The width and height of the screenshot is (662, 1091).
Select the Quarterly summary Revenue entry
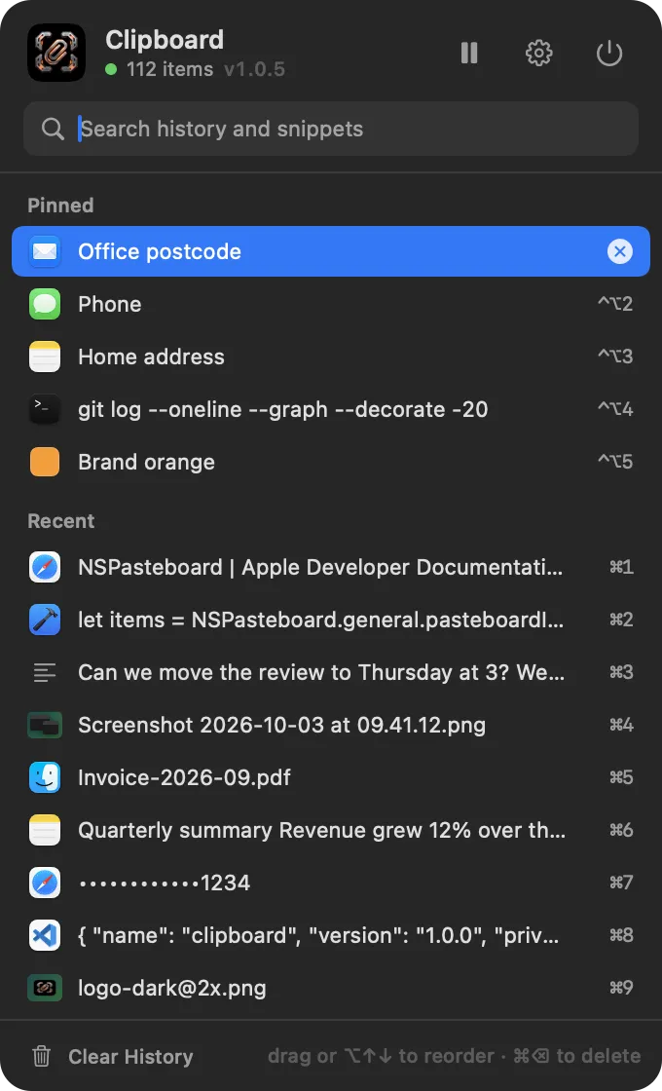click(x=331, y=830)
